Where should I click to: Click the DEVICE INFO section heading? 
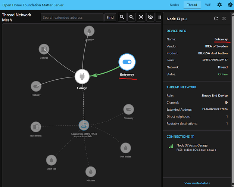pyautogui.click(x=177, y=31)
